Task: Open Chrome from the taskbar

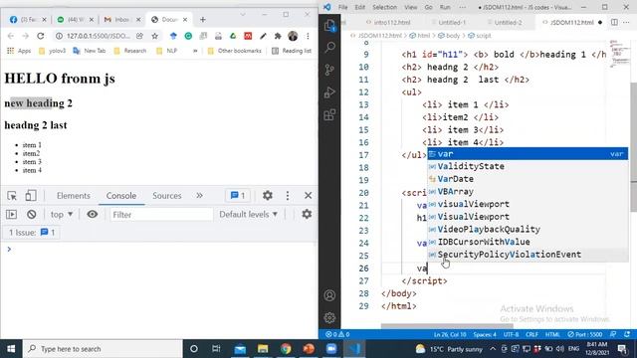Action: tap(286, 349)
